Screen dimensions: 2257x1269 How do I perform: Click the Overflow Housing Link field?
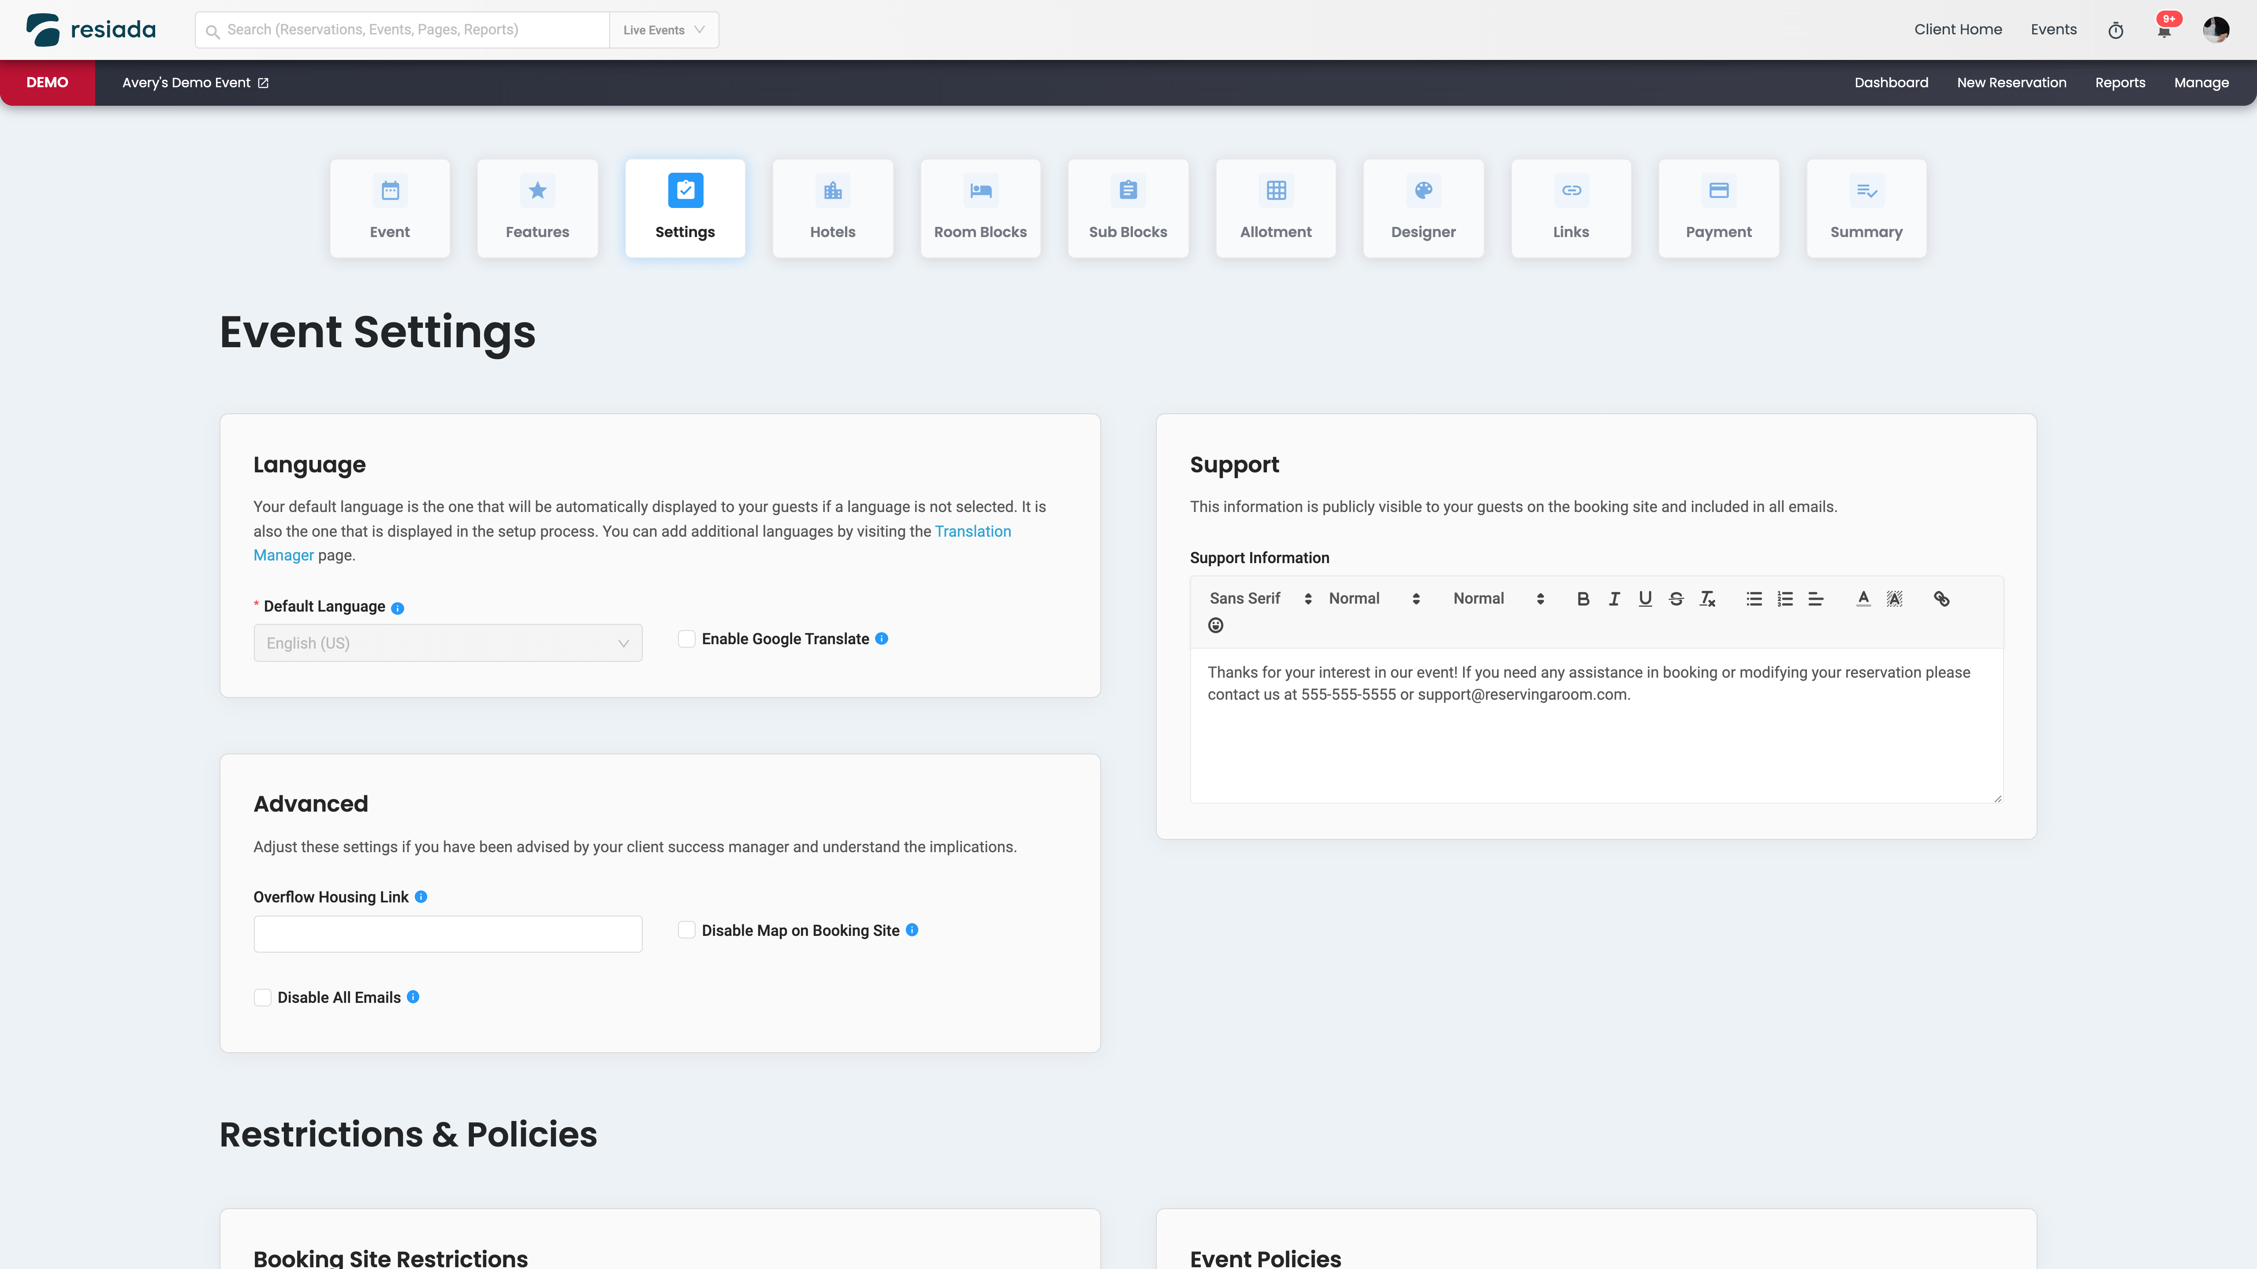tap(448, 935)
